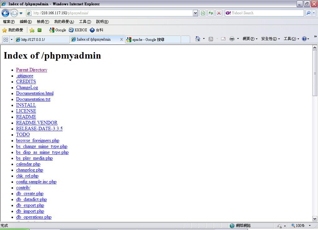Open the 編輯(E) menu
Screen dimensions: 318x230
pos(26,22)
